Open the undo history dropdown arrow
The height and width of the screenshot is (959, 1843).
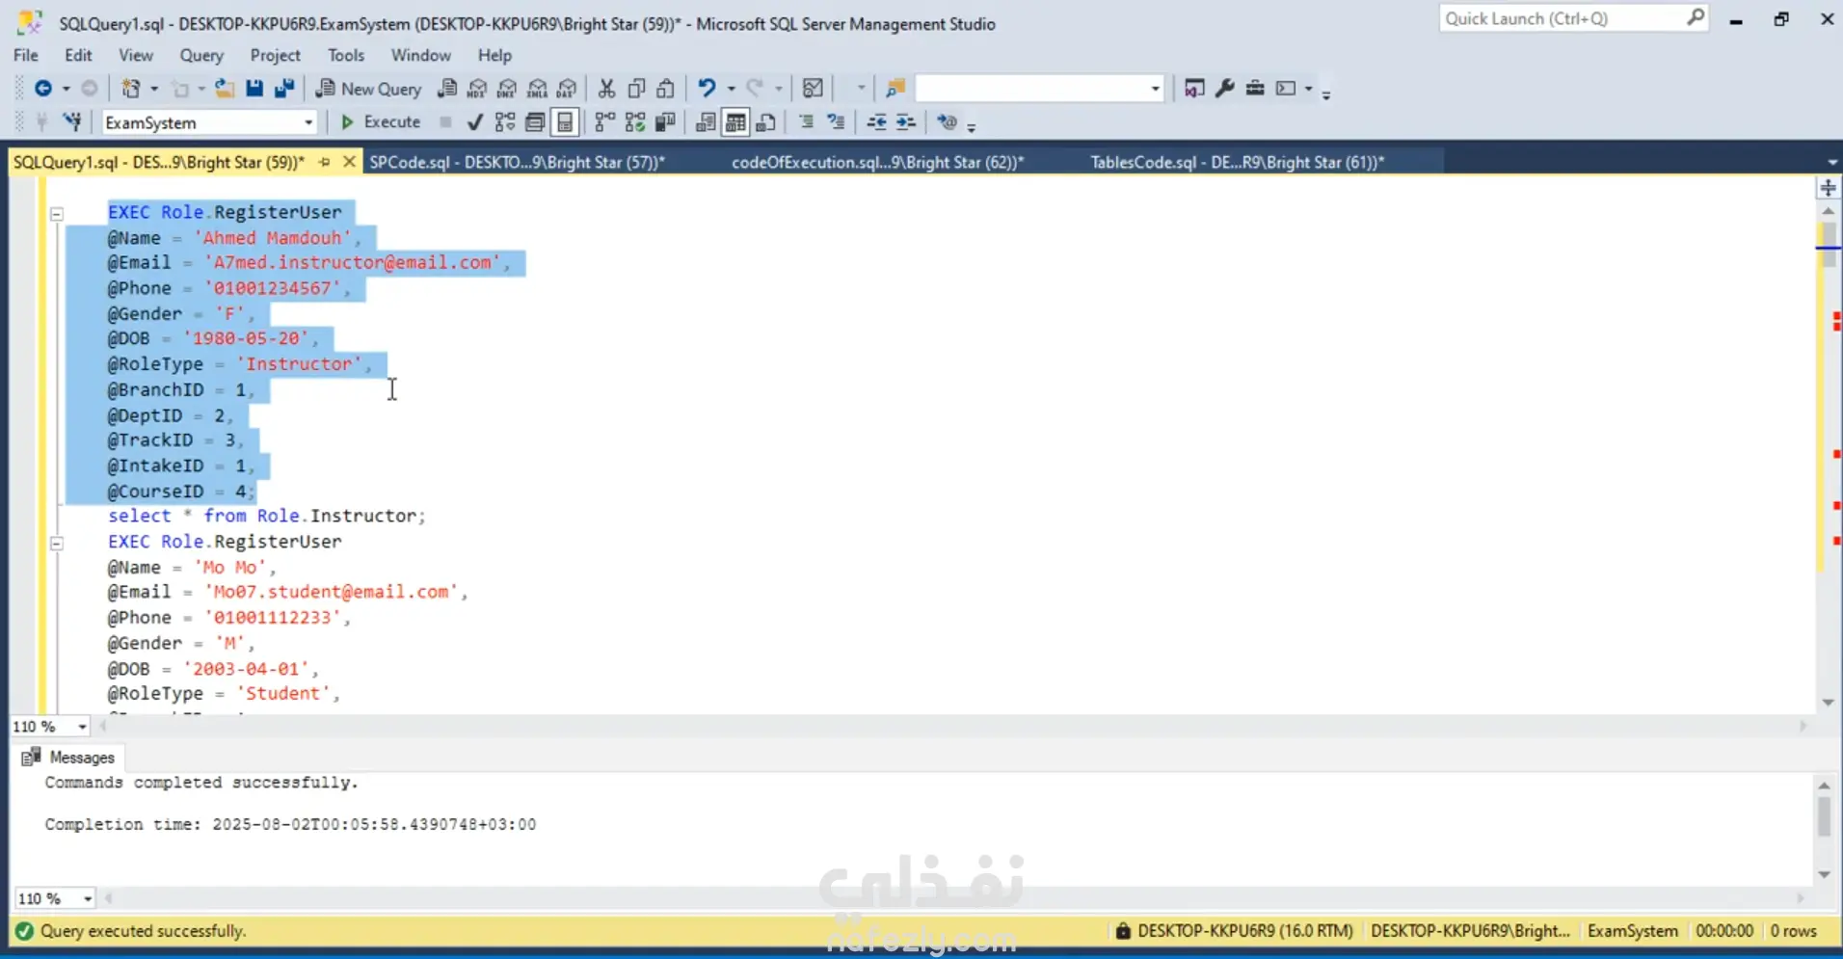click(x=732, y=89)
